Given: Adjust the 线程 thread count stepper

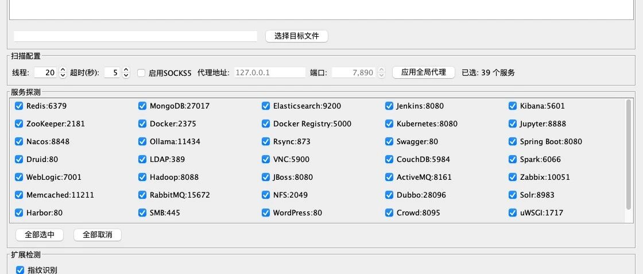Looking at the screenshot, I should (63, 72).
